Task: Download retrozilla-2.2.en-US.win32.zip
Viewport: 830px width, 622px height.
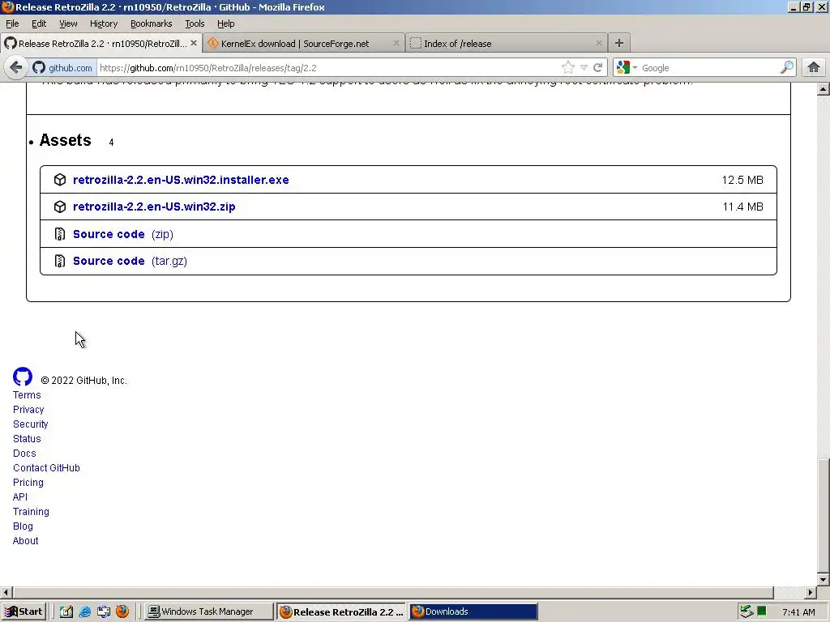Action: [154, 207]
